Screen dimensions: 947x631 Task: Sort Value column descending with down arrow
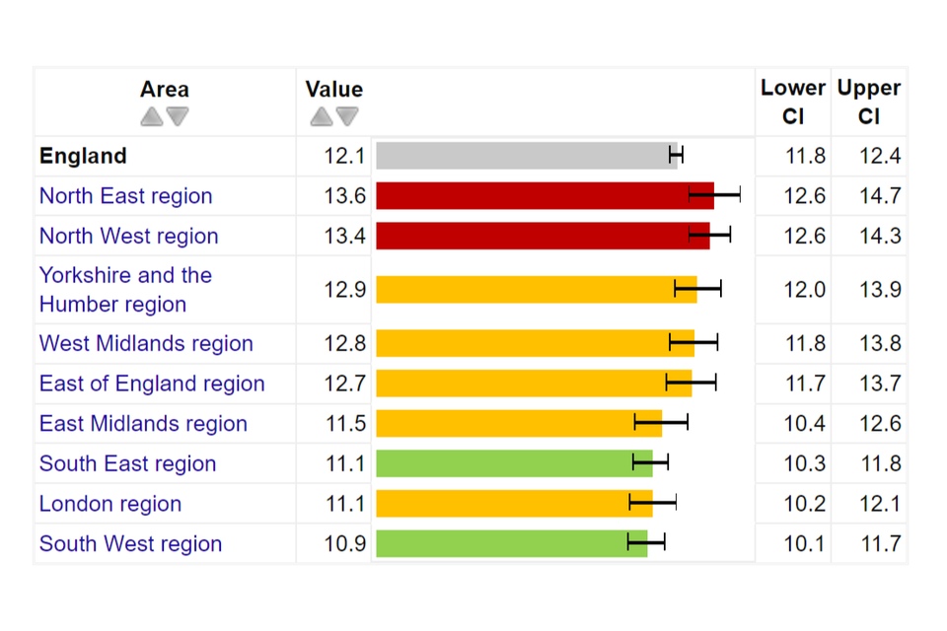(347, 117)
